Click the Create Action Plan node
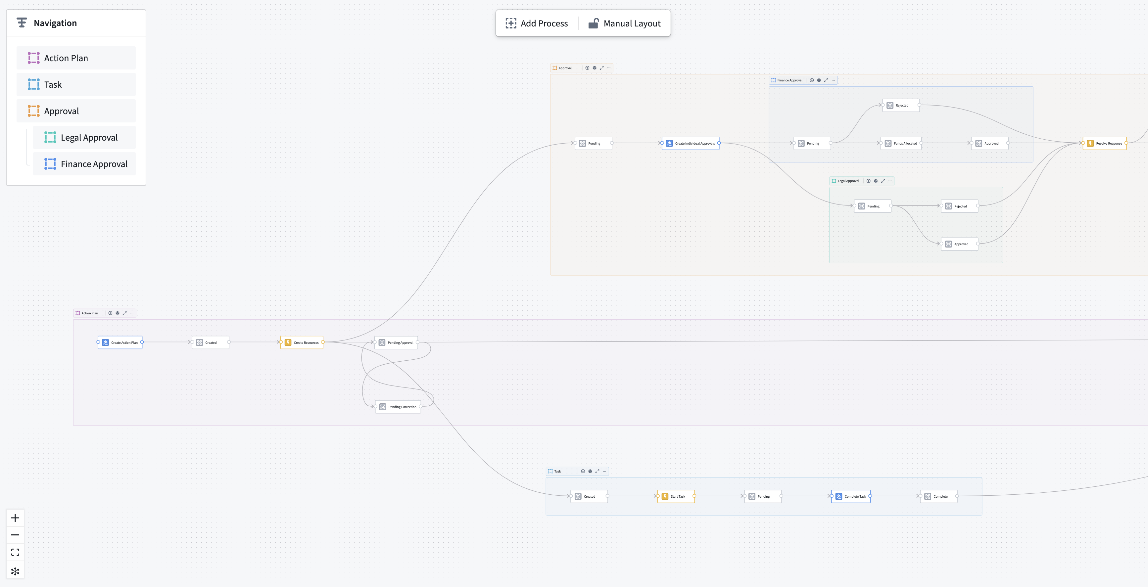This screenshot has height=587, width=1148. point(120,342)
